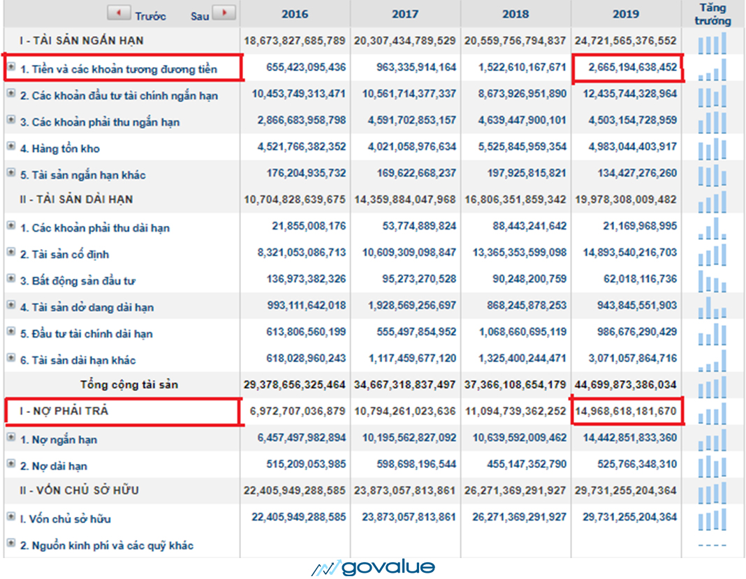Click the red right arrow next to Sau
The width and height of the screenshot is (746, 579).
[224, 13]
